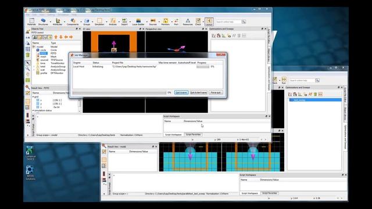This screenshot has width=372, height=209.
Task: Click the Components toolbar icon
Action: pyautogui.click(x=73, y=21)
